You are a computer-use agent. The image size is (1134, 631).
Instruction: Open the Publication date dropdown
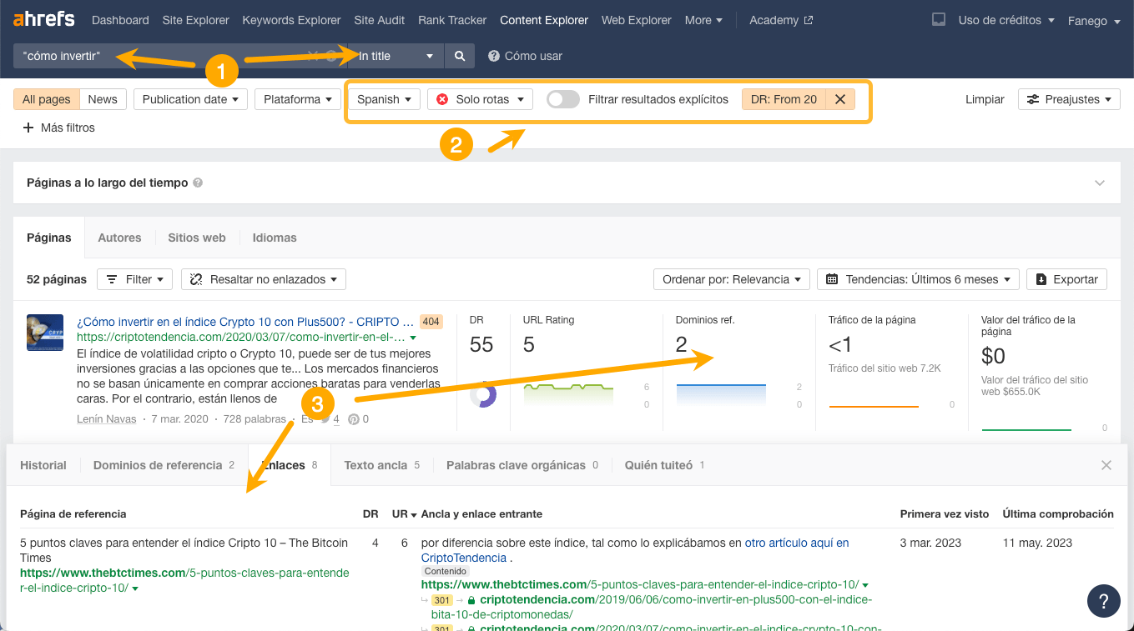coord(190,98)
